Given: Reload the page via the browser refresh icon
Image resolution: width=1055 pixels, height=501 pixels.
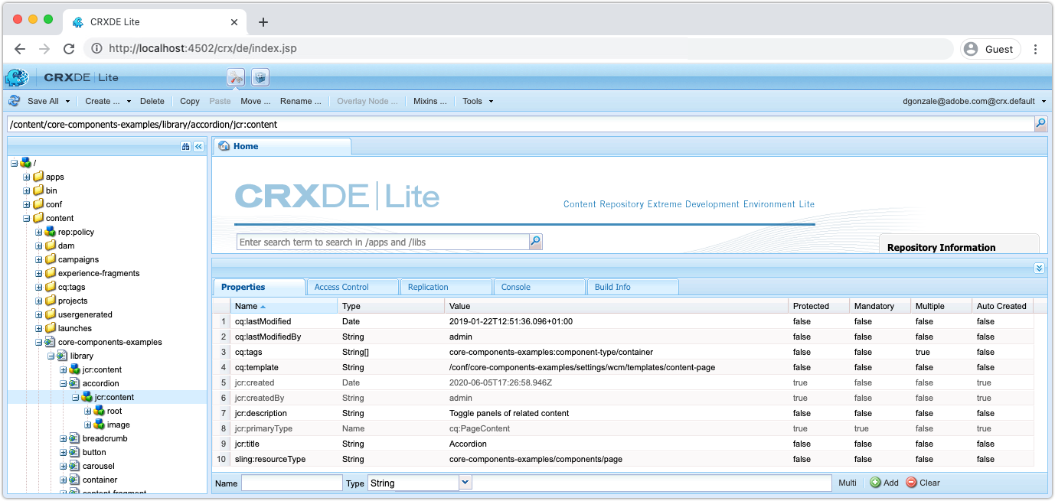Looking at the screenshot, I should (x=69, y=49).
